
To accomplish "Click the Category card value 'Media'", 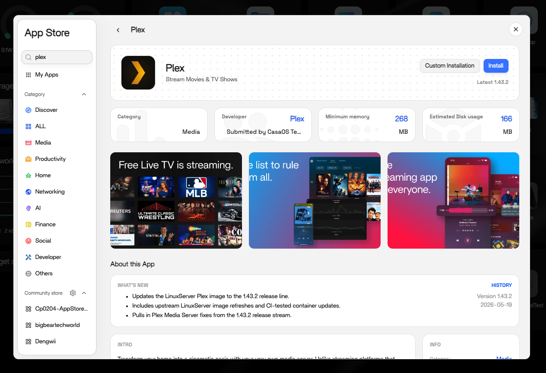I will (191, 132).
